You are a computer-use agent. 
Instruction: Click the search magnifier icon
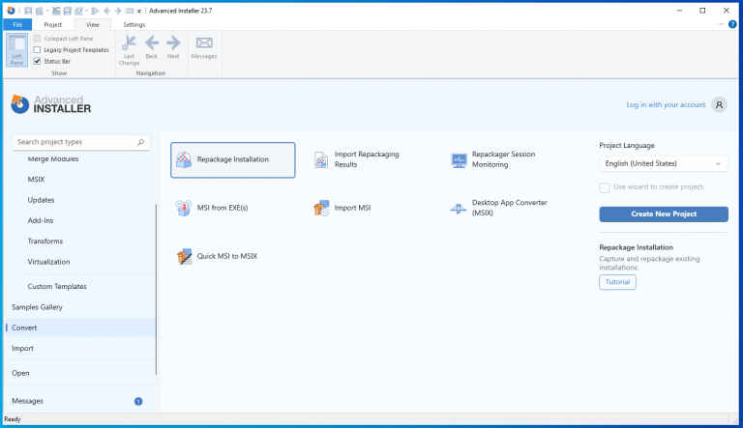[140, 142]
